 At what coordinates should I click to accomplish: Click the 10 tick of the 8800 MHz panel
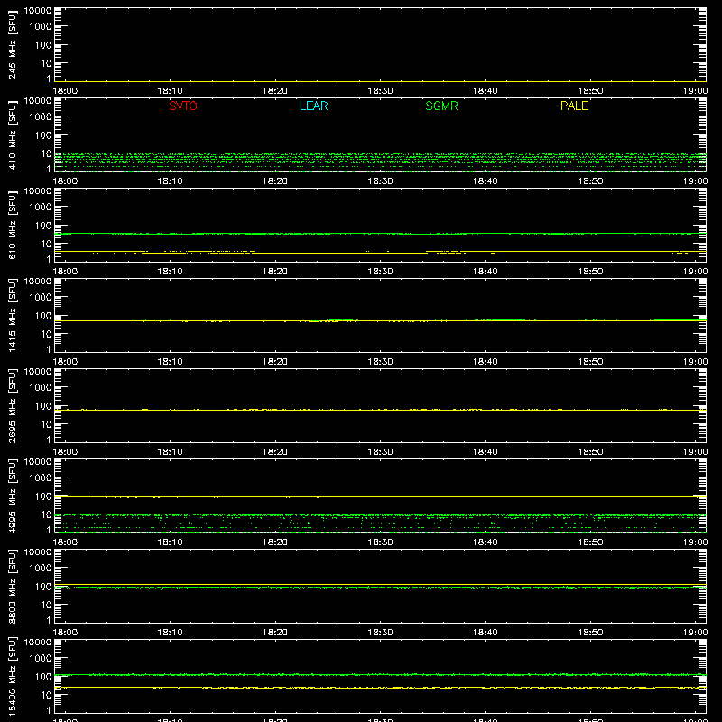[46, 605]
